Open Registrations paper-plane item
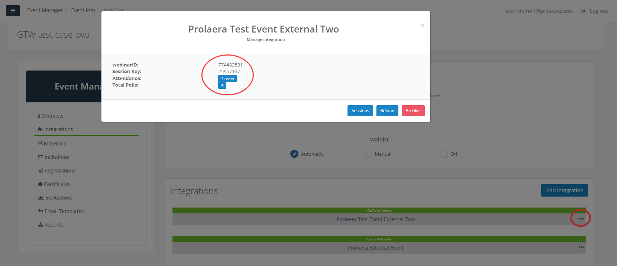Viewport: 617px width, 266px height. point(57,171)
